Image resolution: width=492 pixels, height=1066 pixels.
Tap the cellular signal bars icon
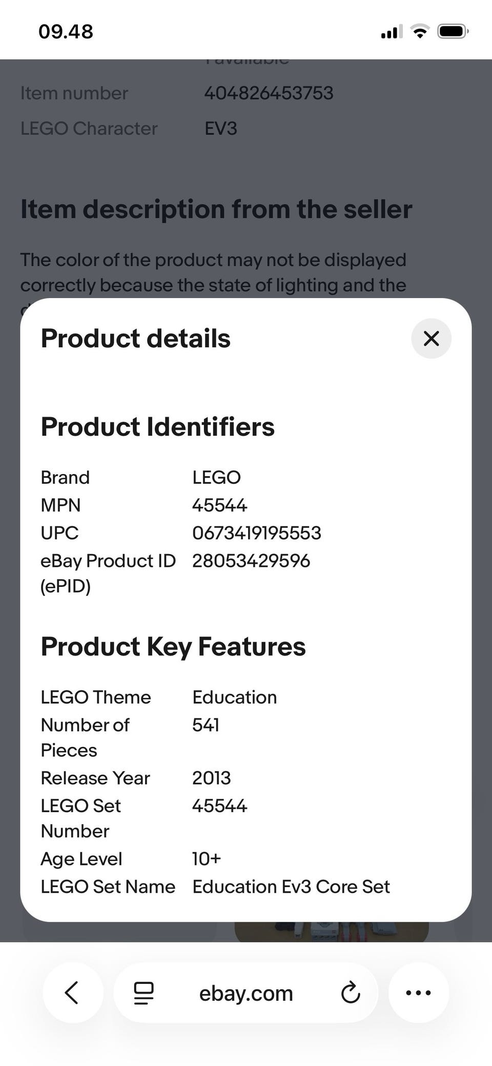pyautogui.click(x=392, y=32)
